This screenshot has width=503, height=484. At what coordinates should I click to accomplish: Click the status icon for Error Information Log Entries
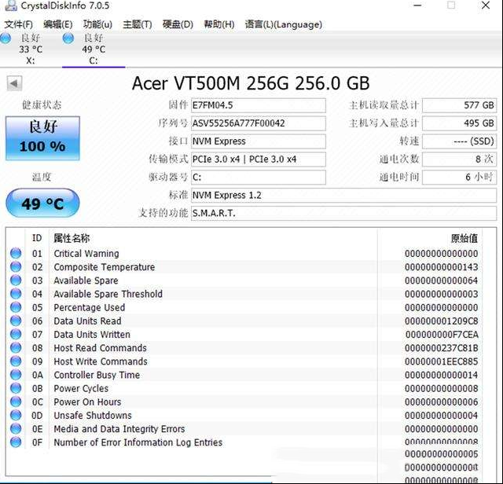coord(16,442)
